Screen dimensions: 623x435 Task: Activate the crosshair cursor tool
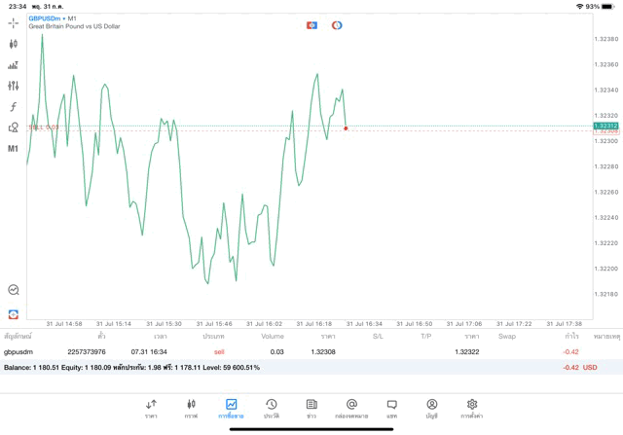14,22
